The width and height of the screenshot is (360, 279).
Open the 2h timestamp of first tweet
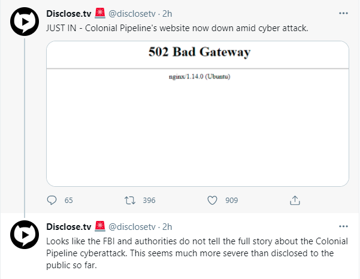pos(167,14)
